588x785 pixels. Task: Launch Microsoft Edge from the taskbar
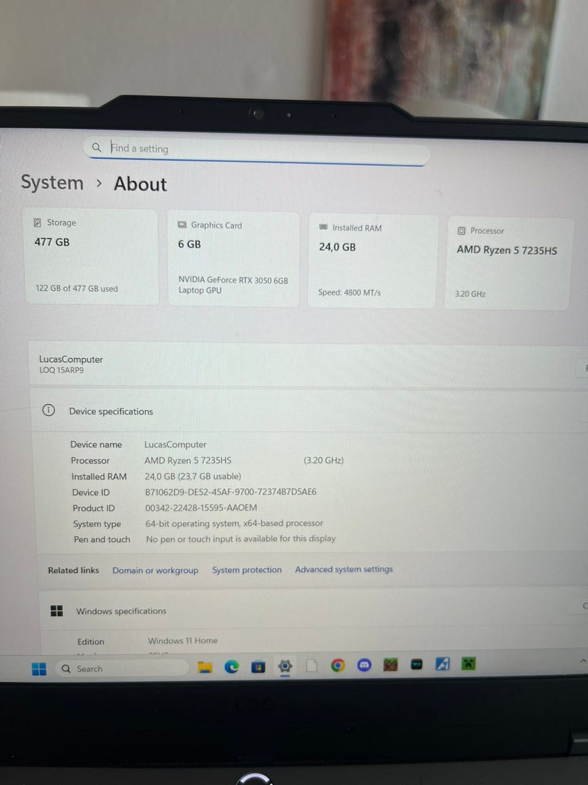232,667
